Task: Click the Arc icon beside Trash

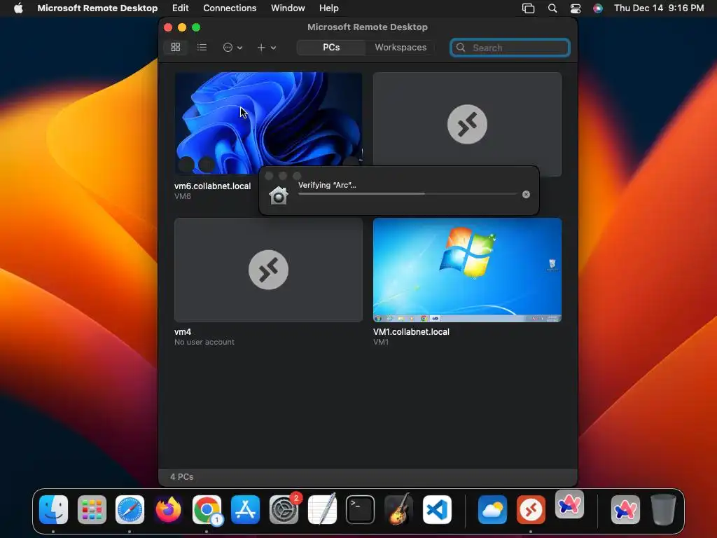Action: pos(625,509)
